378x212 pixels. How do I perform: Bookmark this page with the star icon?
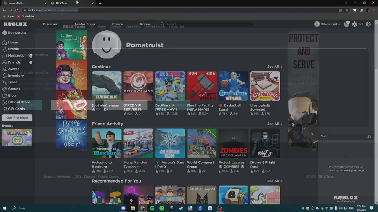[x=347, y=10]
